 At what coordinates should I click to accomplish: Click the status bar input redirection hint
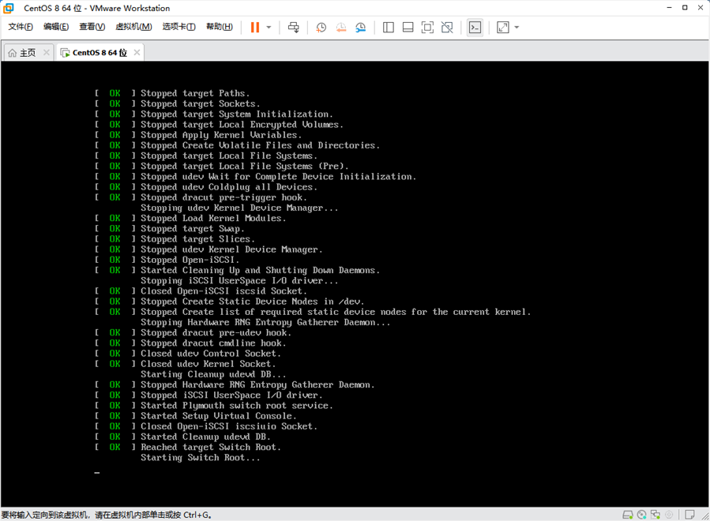coord(107,515)
